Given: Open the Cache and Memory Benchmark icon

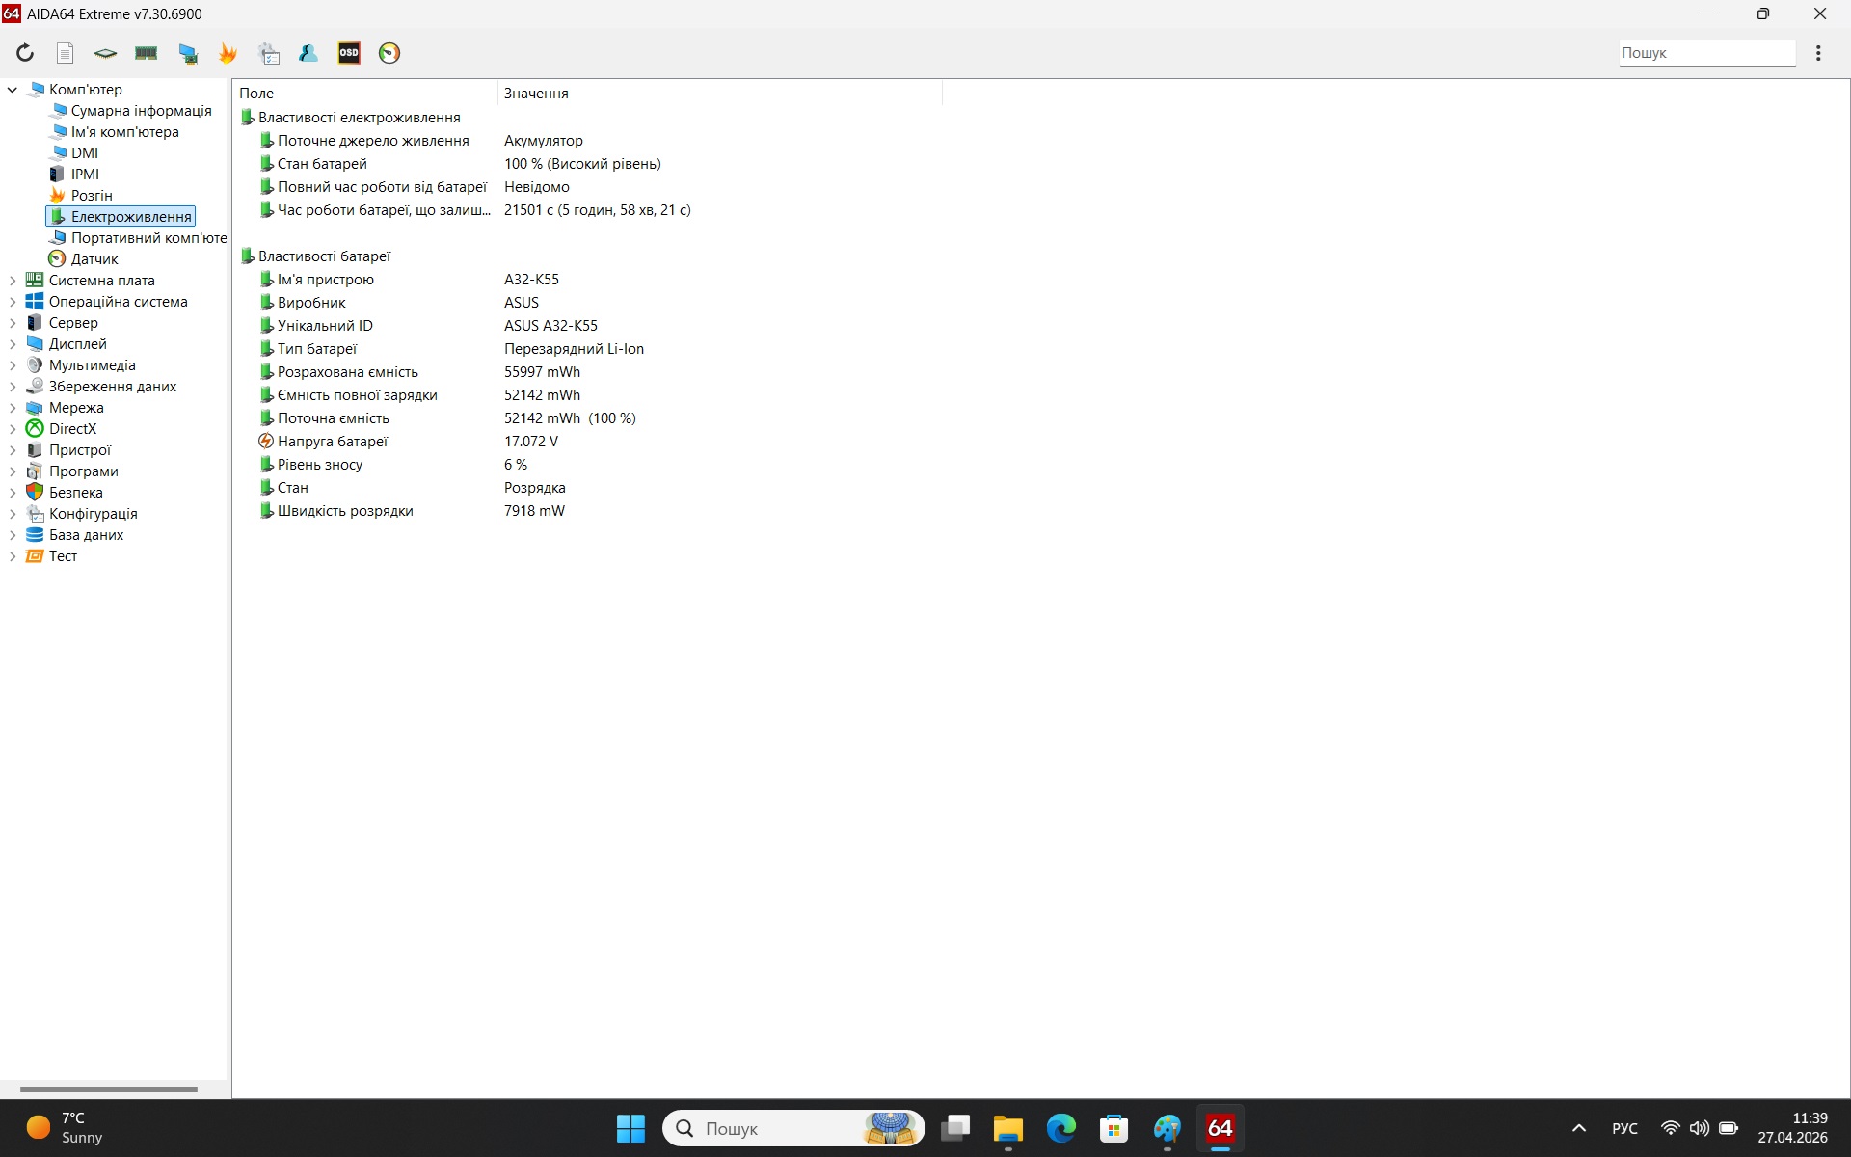Looking at the screenshot, I should [x=146, y=53].
